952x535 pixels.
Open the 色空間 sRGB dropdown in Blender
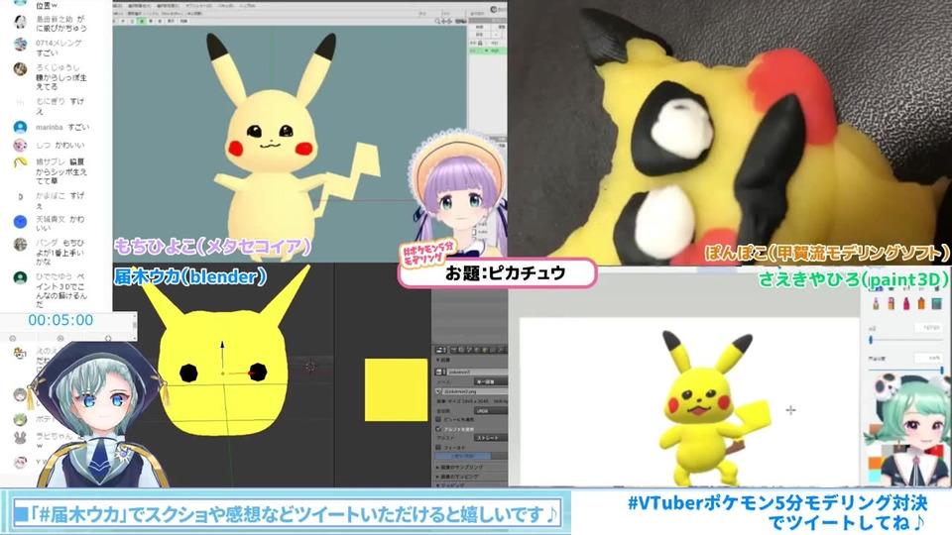click(491, 410)
